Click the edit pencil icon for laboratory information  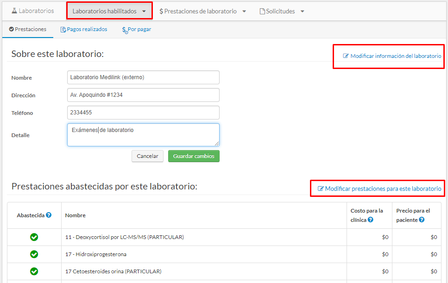346,56
